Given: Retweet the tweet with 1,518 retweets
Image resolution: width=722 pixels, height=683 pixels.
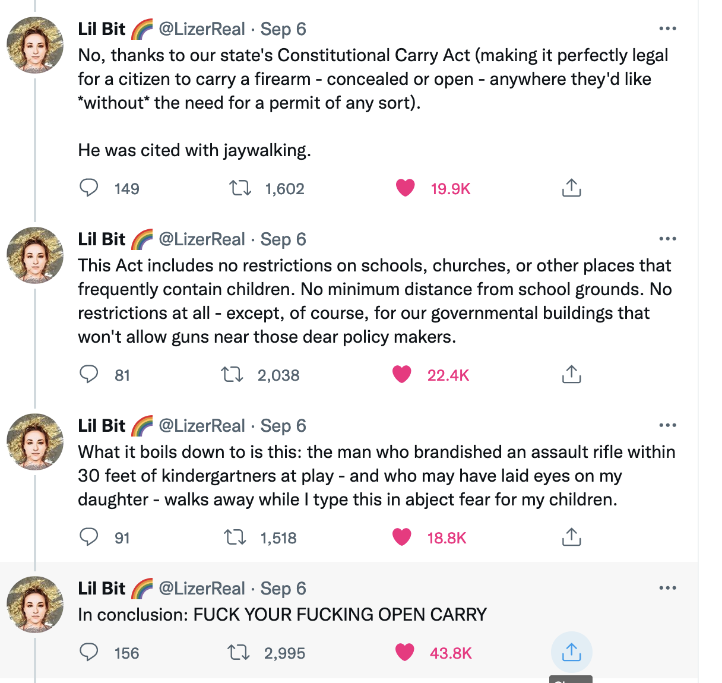Looking at the screenshot, I should (x=235, y=537).
